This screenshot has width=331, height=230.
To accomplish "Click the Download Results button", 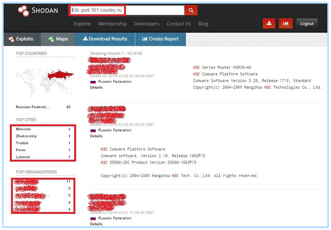I will pyautogui.click(x=105, y=39).
